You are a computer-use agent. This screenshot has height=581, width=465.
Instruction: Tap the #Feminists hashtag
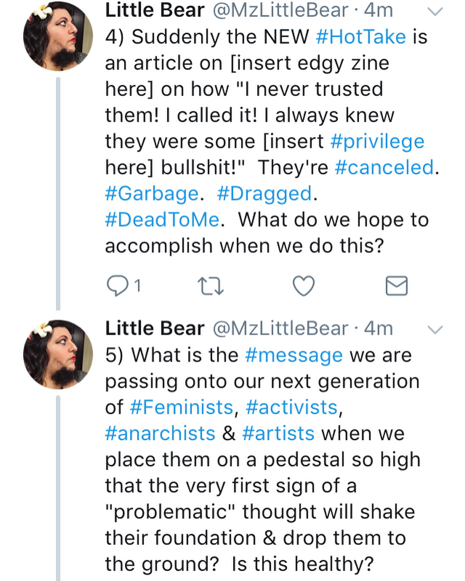pos(181,408)
